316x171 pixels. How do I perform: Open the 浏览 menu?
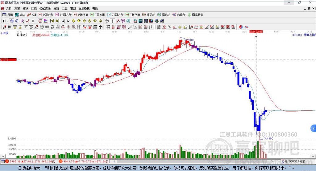click(17, 8)
